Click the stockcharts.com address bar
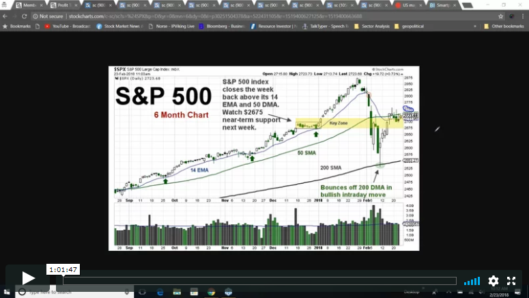529x298 pixels. [x=205, y=16]
